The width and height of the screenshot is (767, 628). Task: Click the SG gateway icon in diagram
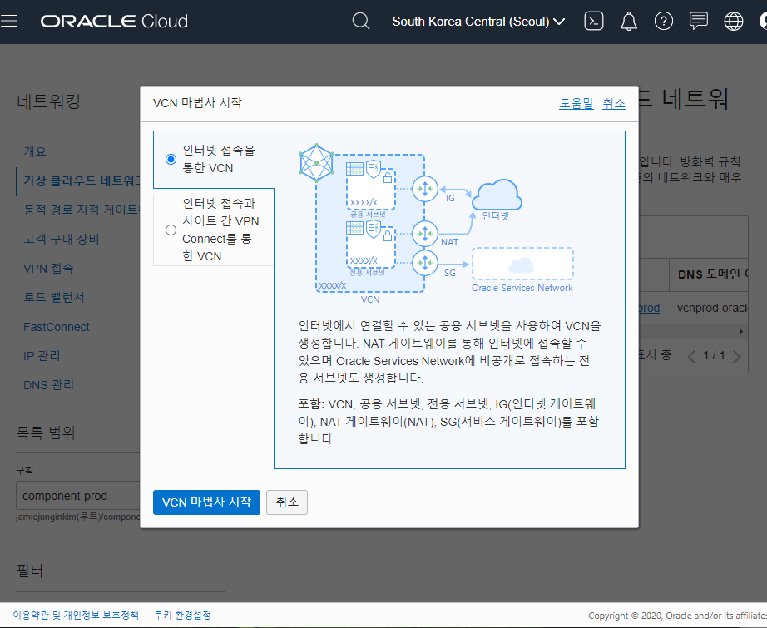(x=424, y=263)
